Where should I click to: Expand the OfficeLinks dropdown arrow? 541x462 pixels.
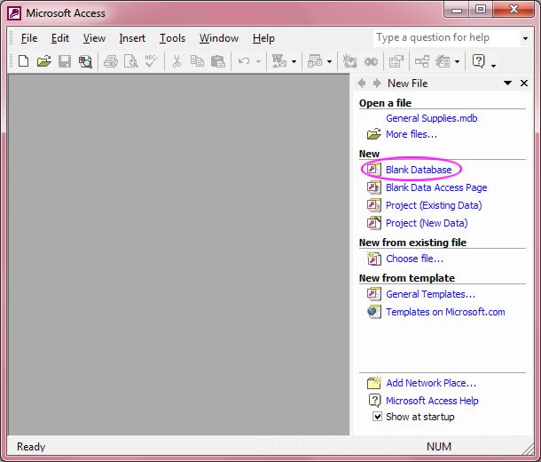pyautogui.click(x=294, y=62)
